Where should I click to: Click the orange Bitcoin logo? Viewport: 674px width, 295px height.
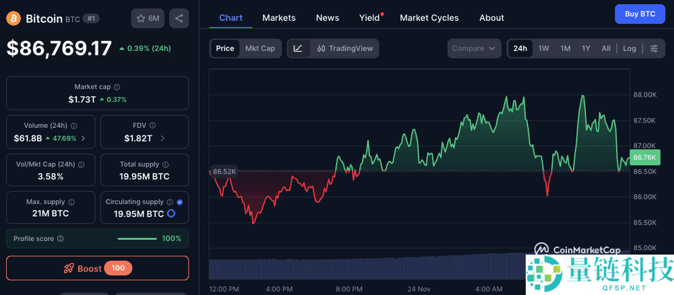tap(13, 19)
